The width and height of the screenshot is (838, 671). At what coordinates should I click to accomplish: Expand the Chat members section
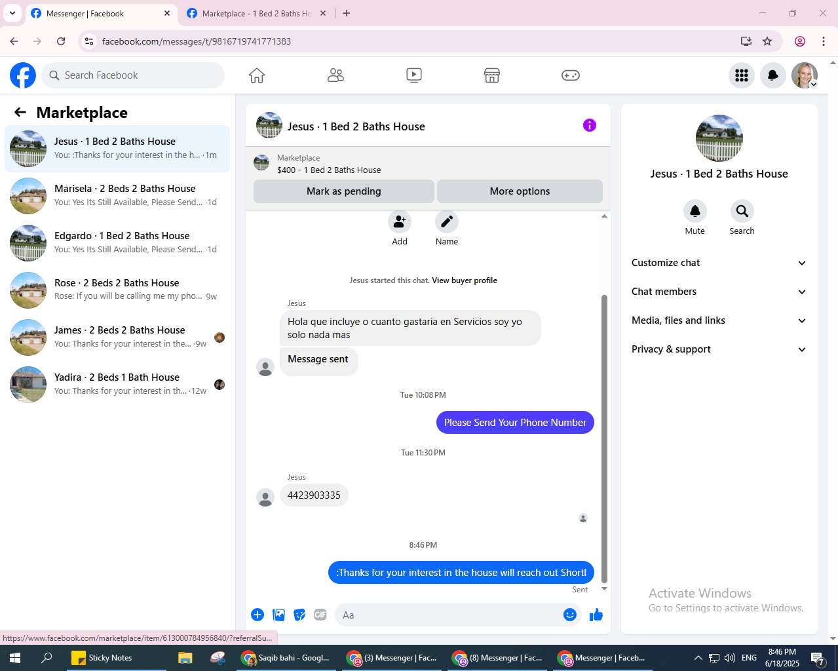point(719,292)
